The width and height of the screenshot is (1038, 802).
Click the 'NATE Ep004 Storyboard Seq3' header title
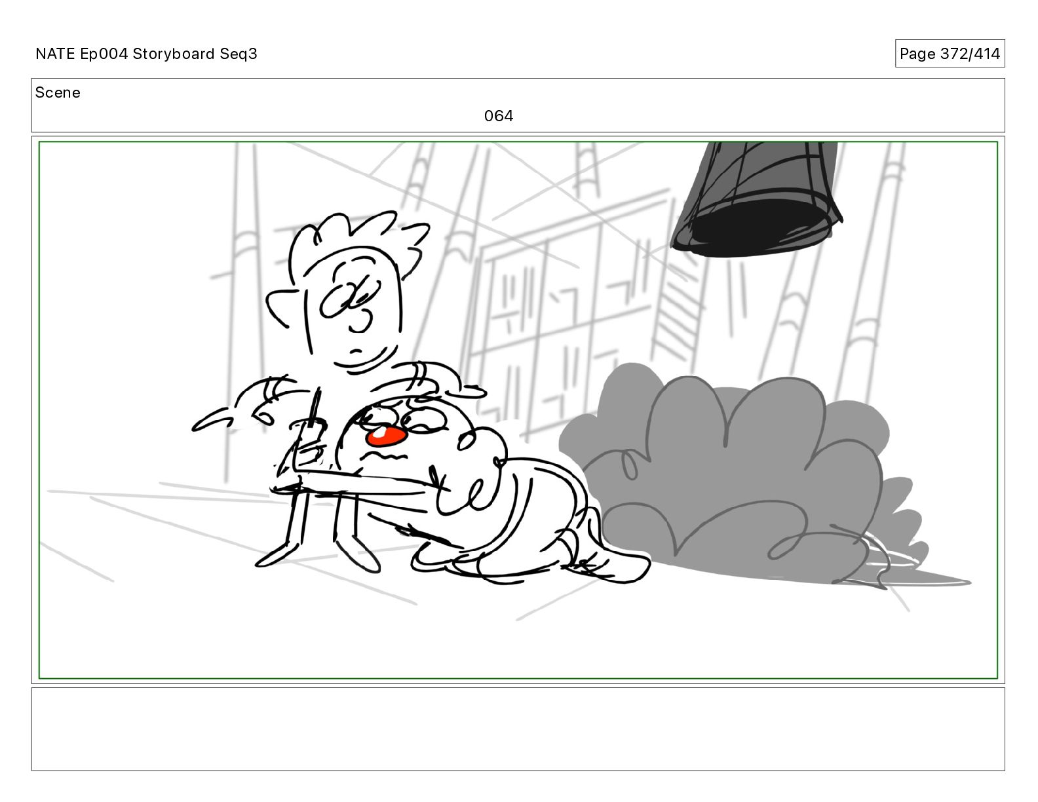pyautogui.click(x=146, y=54)
